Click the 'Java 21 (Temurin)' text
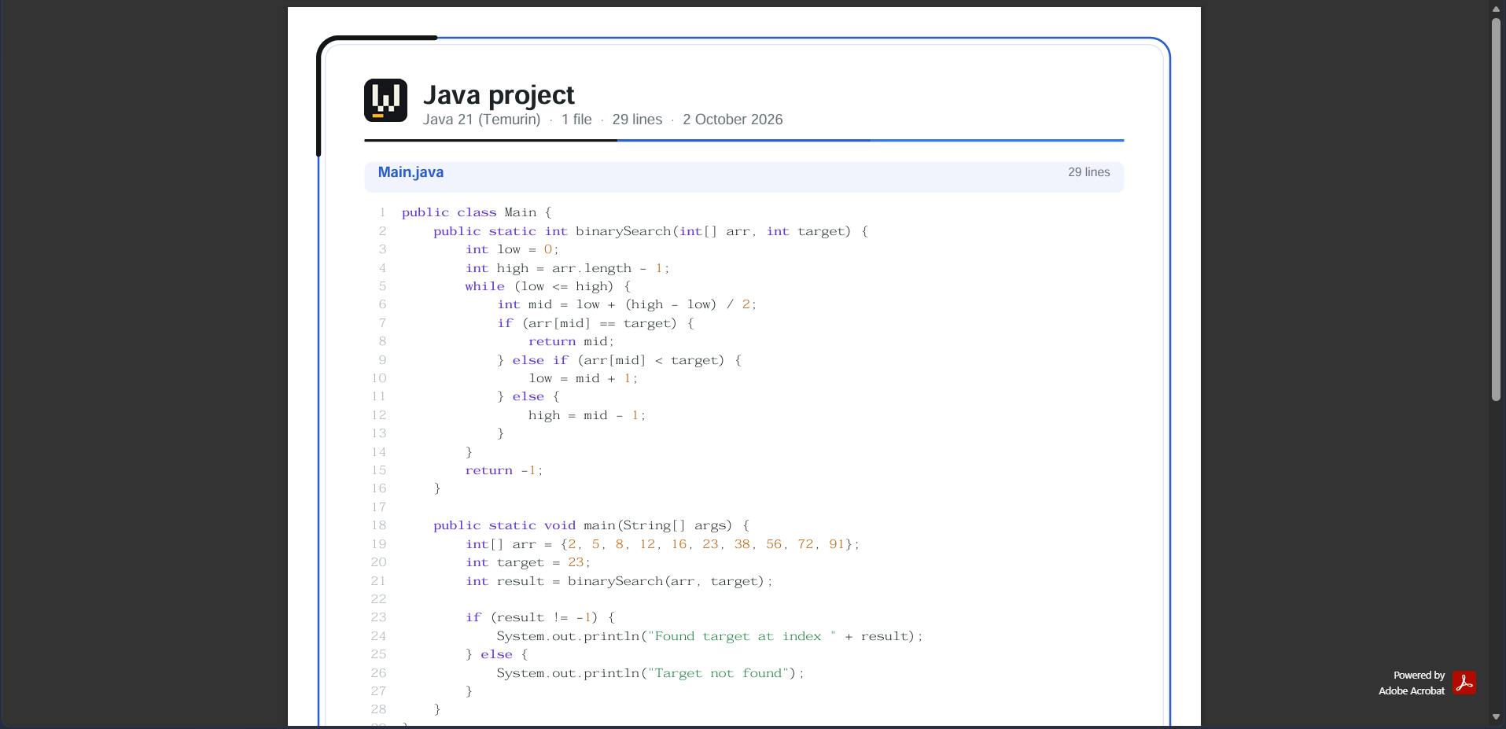Screen dimensions: 1506x729 tap(481, 120)
